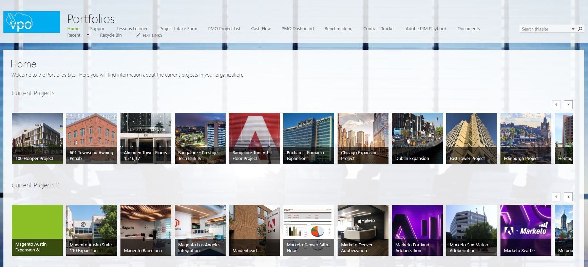Open the Chicago Expansion Project tile
The width and height of the screenshot is (588, 267).
click(363, 138)
